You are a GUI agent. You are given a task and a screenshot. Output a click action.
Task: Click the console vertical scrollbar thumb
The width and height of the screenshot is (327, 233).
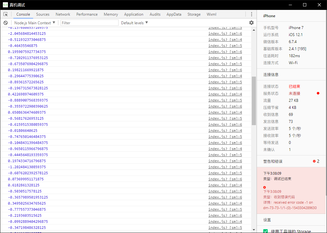(x=254, y=101)
